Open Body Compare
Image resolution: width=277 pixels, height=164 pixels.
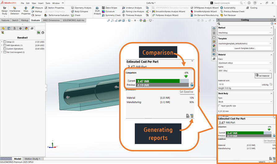[80, 11]
